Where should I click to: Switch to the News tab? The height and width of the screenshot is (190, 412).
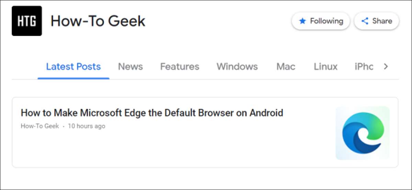coord(130,67)
